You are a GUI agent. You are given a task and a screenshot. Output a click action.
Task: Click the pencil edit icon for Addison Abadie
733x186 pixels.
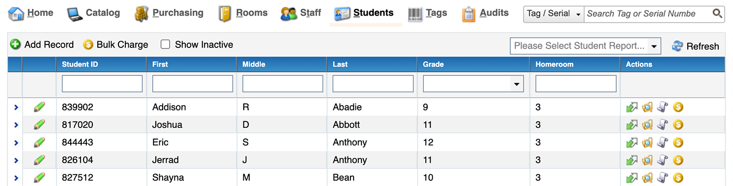(39, 107)
